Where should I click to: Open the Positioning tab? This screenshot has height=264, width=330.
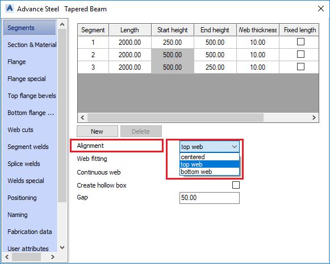tap(22, 198)
